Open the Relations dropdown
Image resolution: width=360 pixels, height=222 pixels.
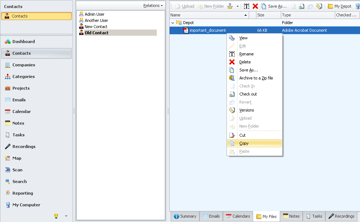point(153,5)
